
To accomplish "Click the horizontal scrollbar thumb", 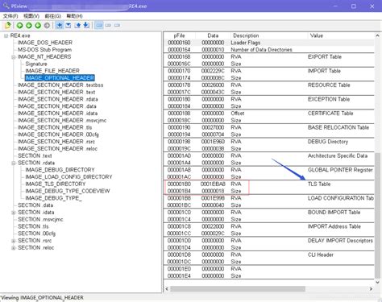I will [x=238, y=289].
